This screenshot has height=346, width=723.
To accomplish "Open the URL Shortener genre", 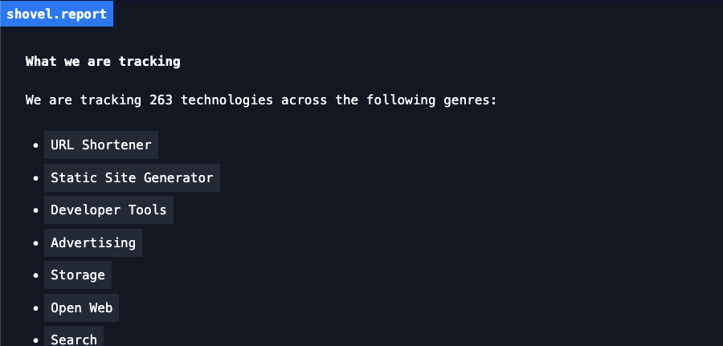I will [101, 145].
